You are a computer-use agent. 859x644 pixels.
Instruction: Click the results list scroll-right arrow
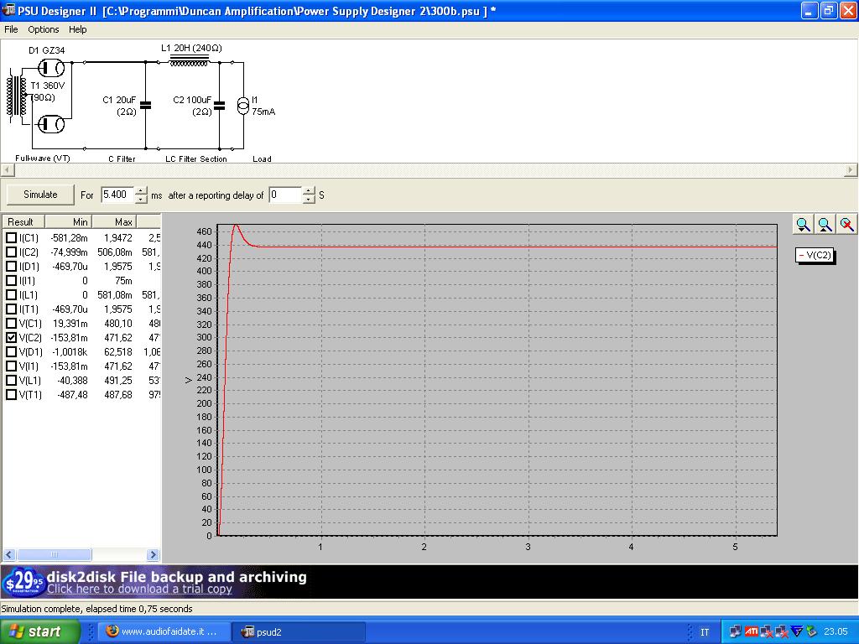pos(153,555)
